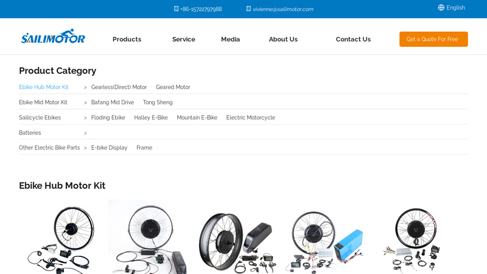Click arrow next to Ebike Hub Motor Kit
Image resolution: width=487 pixels, height=274 pixels.
point(85,87)
